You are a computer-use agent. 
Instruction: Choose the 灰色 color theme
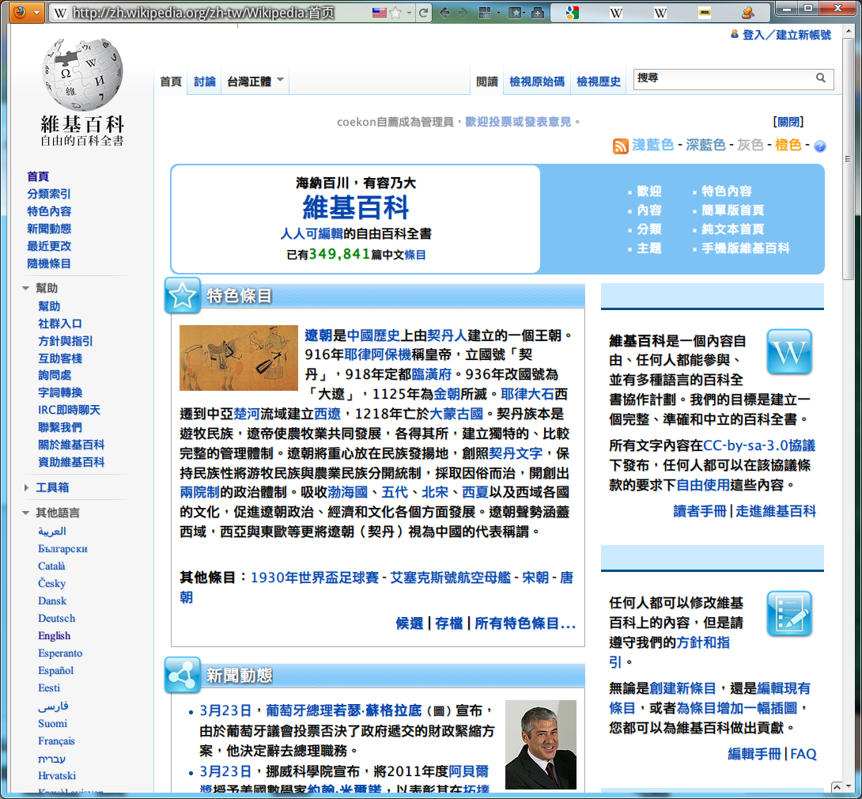pyautogui.click(x=750, y=145)
